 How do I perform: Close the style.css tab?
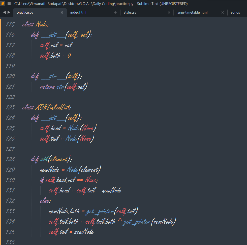169,12
